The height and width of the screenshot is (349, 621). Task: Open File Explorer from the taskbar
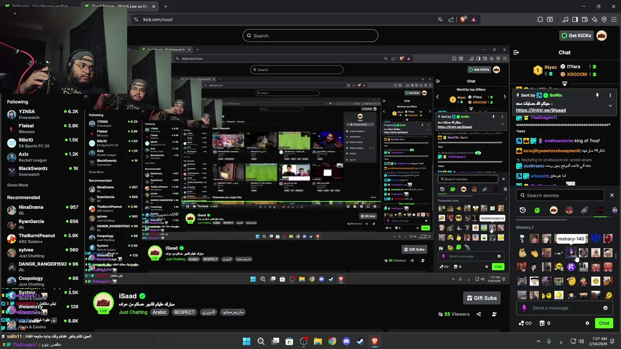click(x=318, y=341)
